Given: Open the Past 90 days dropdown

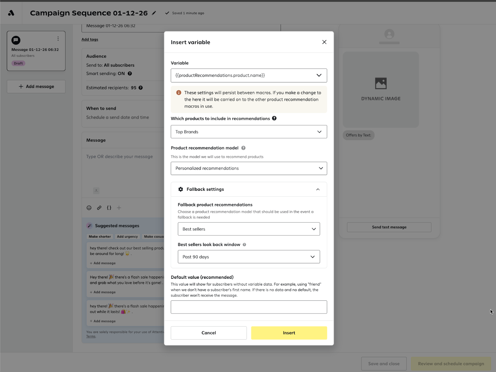Looking at the screenshot, I should (249, 257).
